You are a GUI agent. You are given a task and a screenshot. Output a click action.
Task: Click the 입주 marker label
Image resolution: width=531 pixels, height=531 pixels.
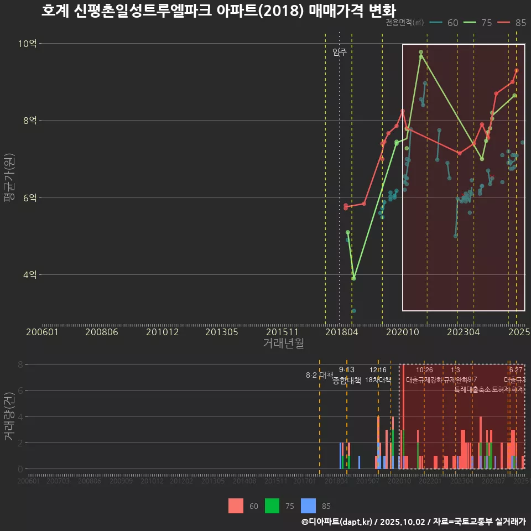coord(340,53)
